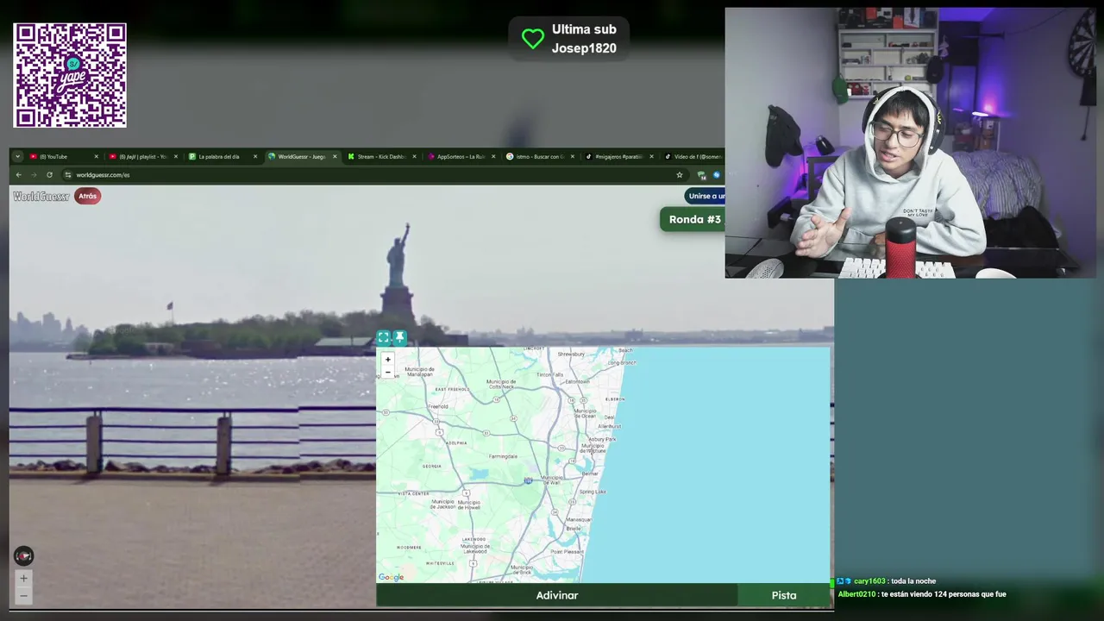Open the tab search dropdown arrow
1104x621 pixels.
(x=17, y=157)
